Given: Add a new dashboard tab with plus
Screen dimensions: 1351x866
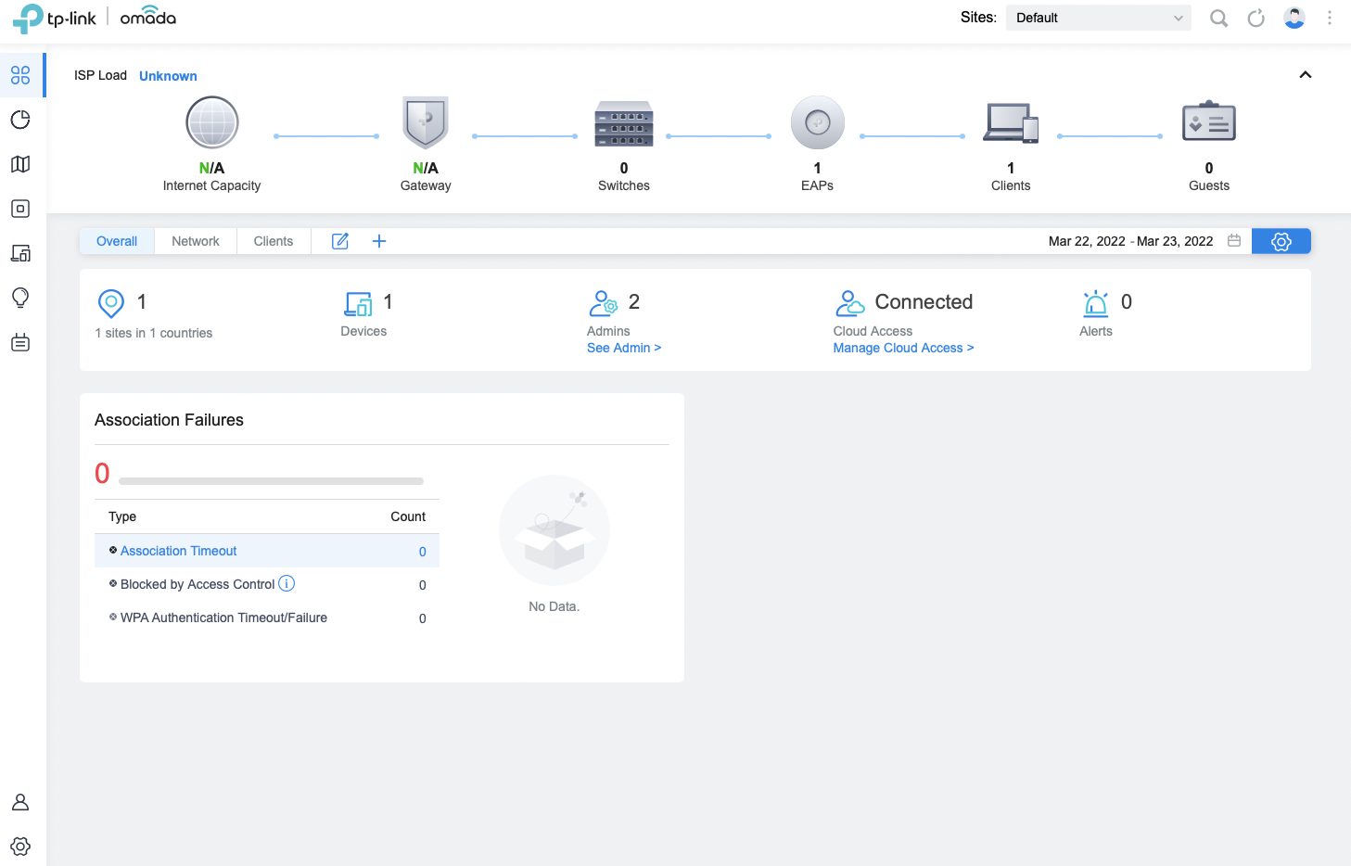Looking at the screenshot, I should (379, 241).
